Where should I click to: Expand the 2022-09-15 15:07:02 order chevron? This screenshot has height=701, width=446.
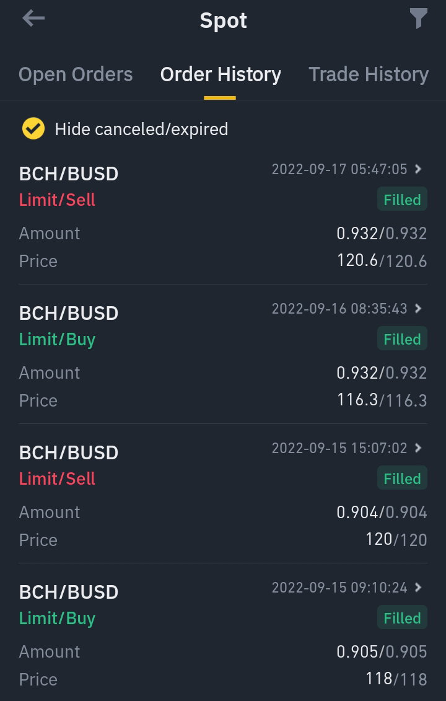(418, 448)
